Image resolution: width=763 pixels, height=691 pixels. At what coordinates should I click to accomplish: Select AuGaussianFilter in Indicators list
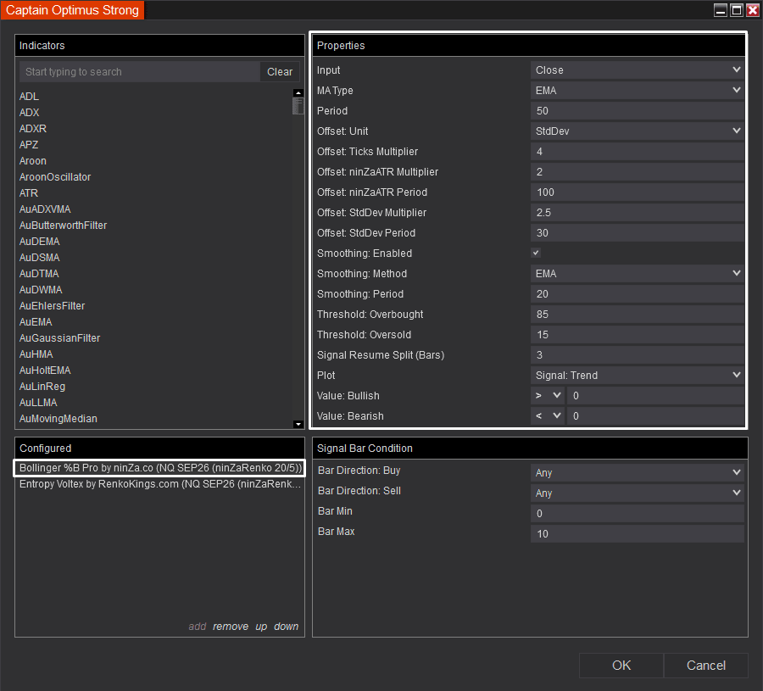pyautogui.click(x=60, y=337)
